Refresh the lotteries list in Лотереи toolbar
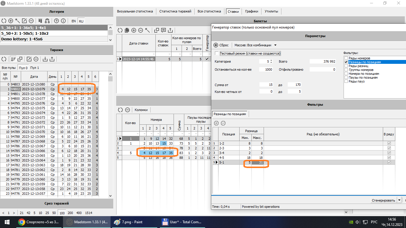This screenshot has width=406, height=228. point(4,21)
